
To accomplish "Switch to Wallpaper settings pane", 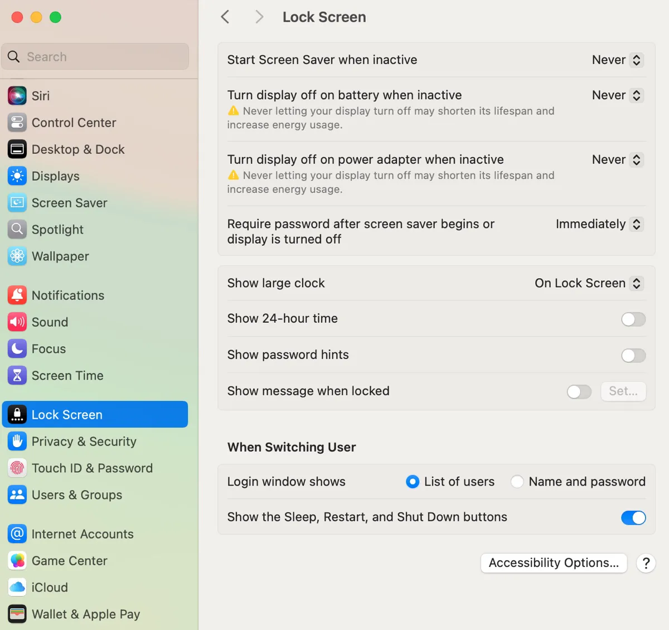I will tap(95, 256).
